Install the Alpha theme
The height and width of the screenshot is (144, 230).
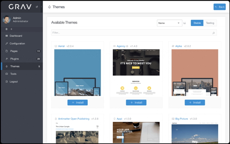click(195, 102)
